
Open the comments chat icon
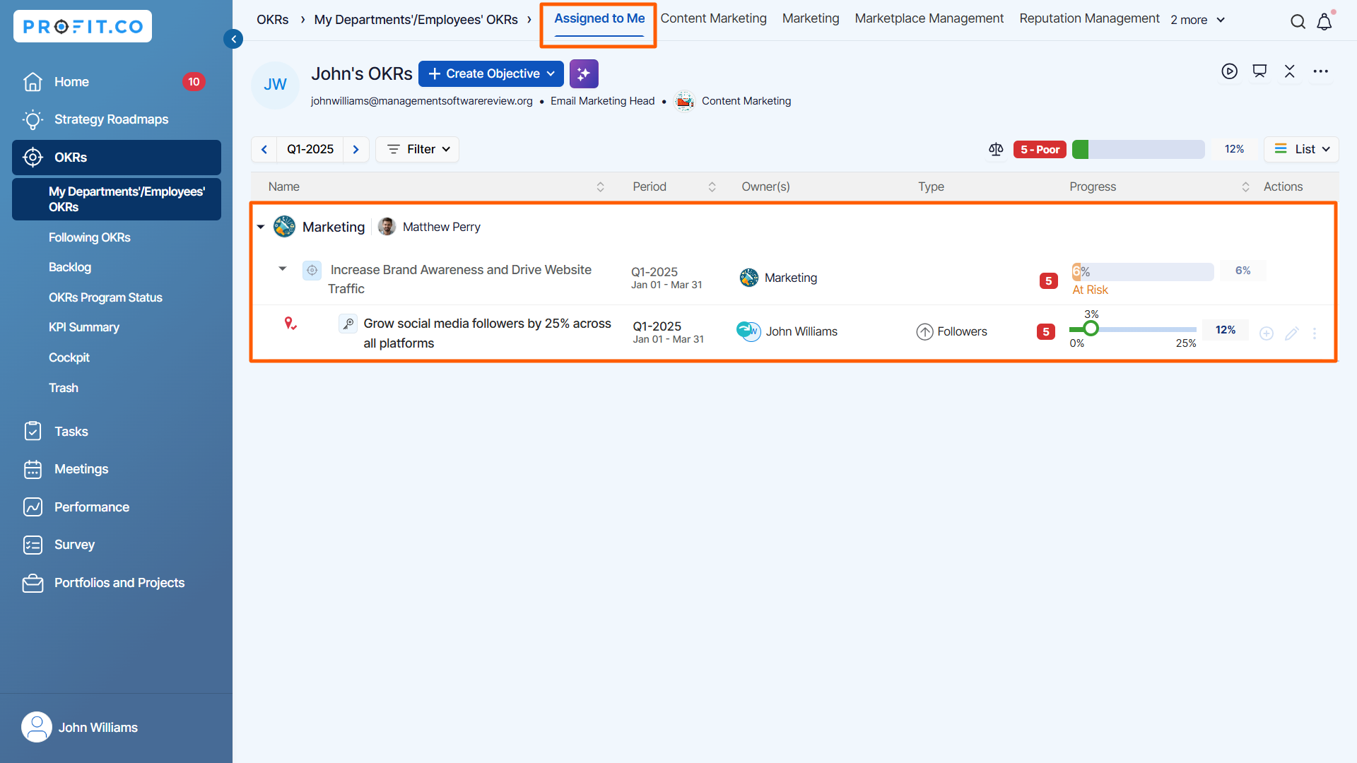coord(1259,71)
